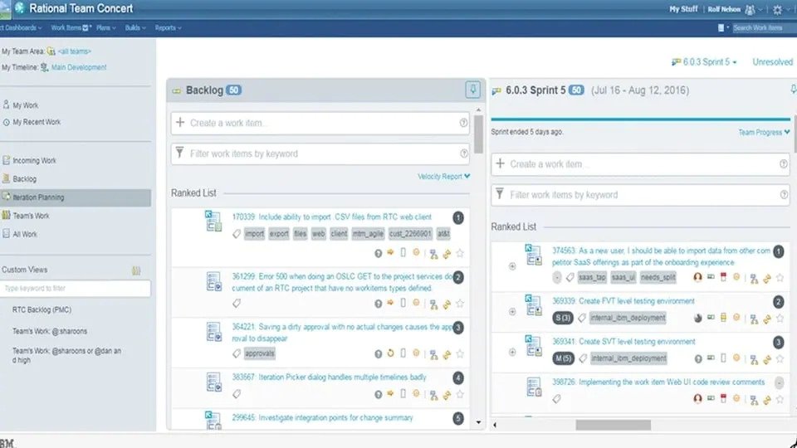The width and height of the screenshot is (797, 448).
Task: Expand the Velocity Report
Action: pyautogui.click(x=443, y=177)
